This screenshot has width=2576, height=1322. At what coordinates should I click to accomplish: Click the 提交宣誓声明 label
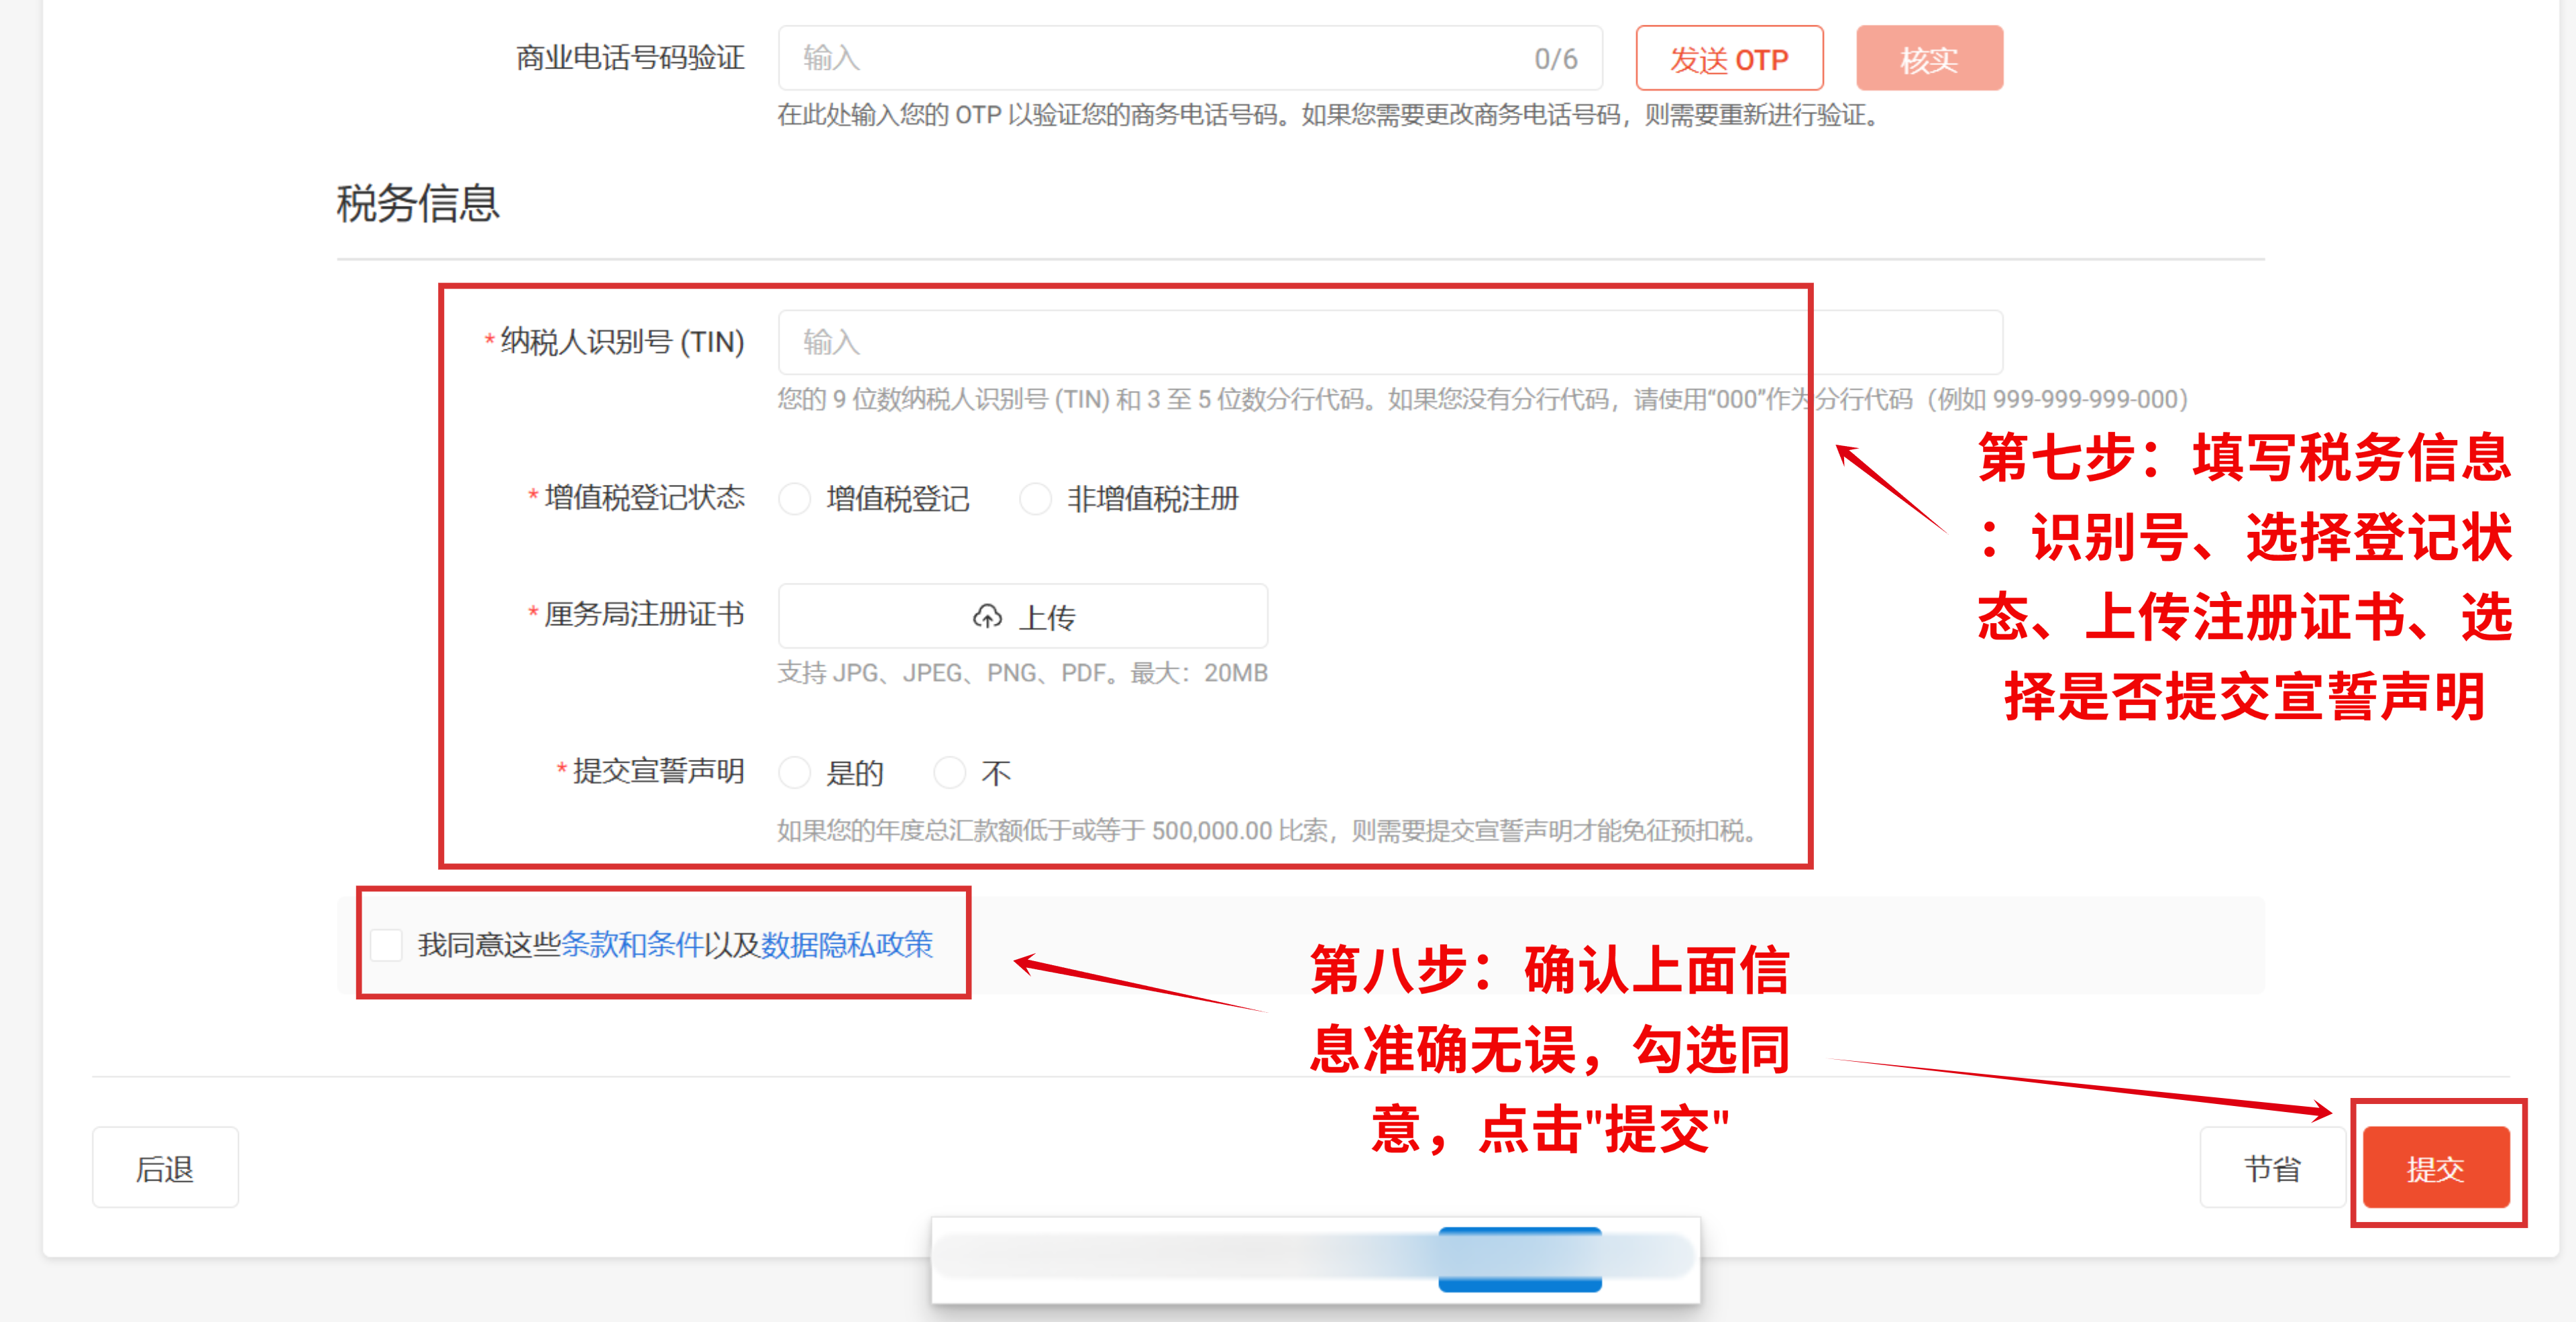click(x=658, y=771)
